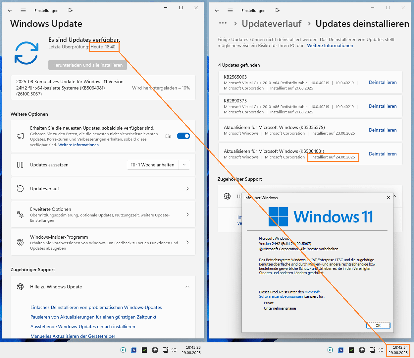This screenshot has height=358, width=414.
Task: Open the Erweiterte Optionen row chevron
Action: pyautogui.click(x=187, y=214)
